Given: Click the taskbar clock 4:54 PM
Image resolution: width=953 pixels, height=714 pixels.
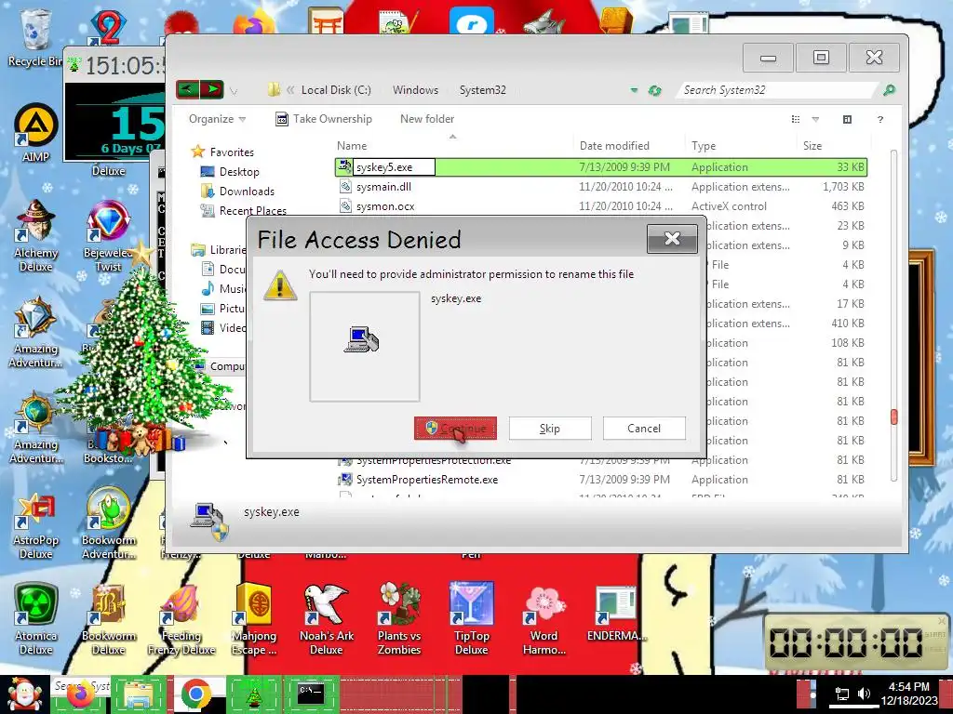Looking at the screenshot, I should click(x=909, y=694).
